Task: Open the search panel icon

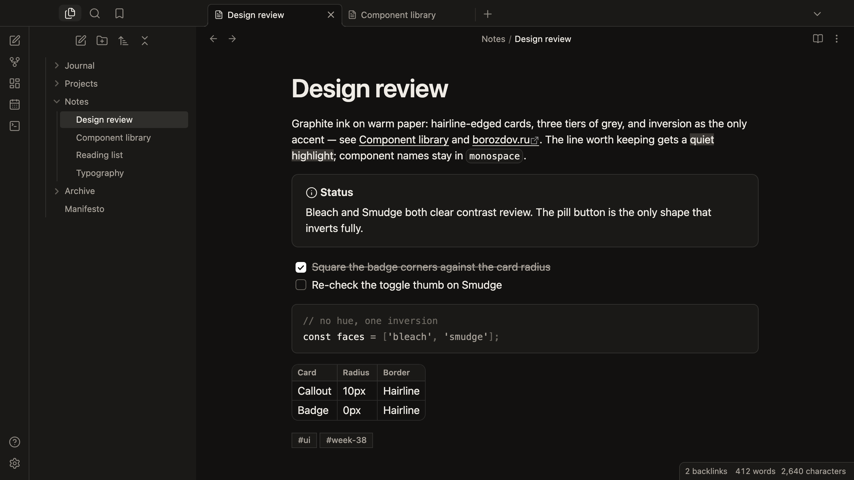Action: (95, 13)
